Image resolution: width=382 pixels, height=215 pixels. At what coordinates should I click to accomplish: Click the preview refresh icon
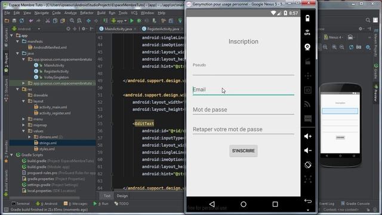351,47
